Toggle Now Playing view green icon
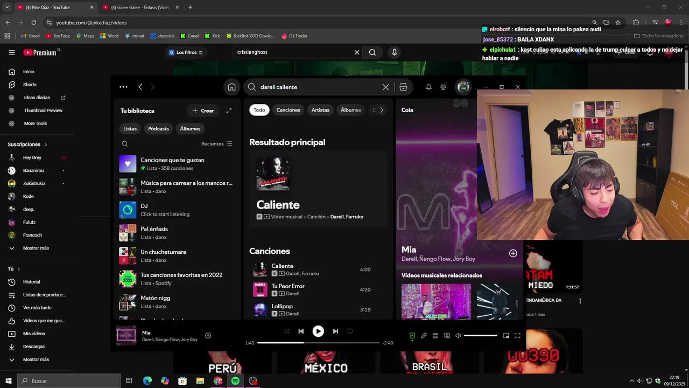The height and width of the screenshot is (388, 689). point(412,336)
